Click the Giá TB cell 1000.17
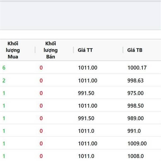 (137, 68)
